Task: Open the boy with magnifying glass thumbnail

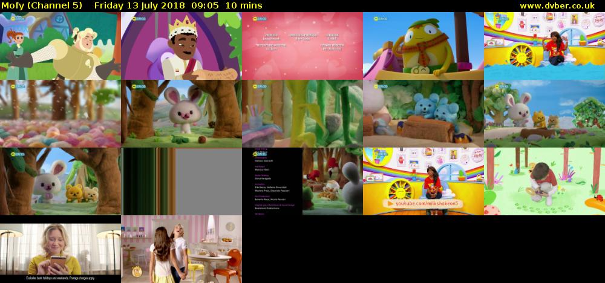Action: (544, 181)
